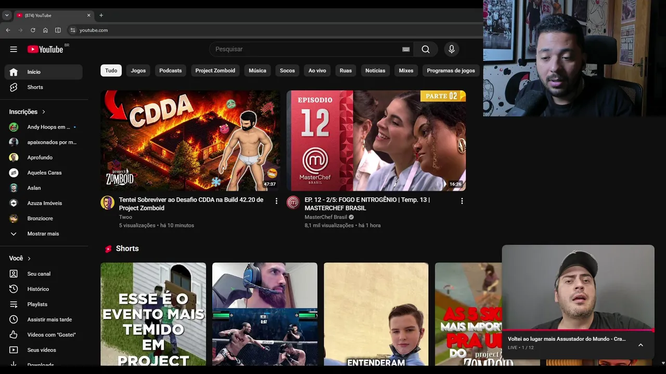This screenshot has width=666, height=374.
Task: Play the CDDA Project Zomboid video thumbnail
Action: point(190,141)
